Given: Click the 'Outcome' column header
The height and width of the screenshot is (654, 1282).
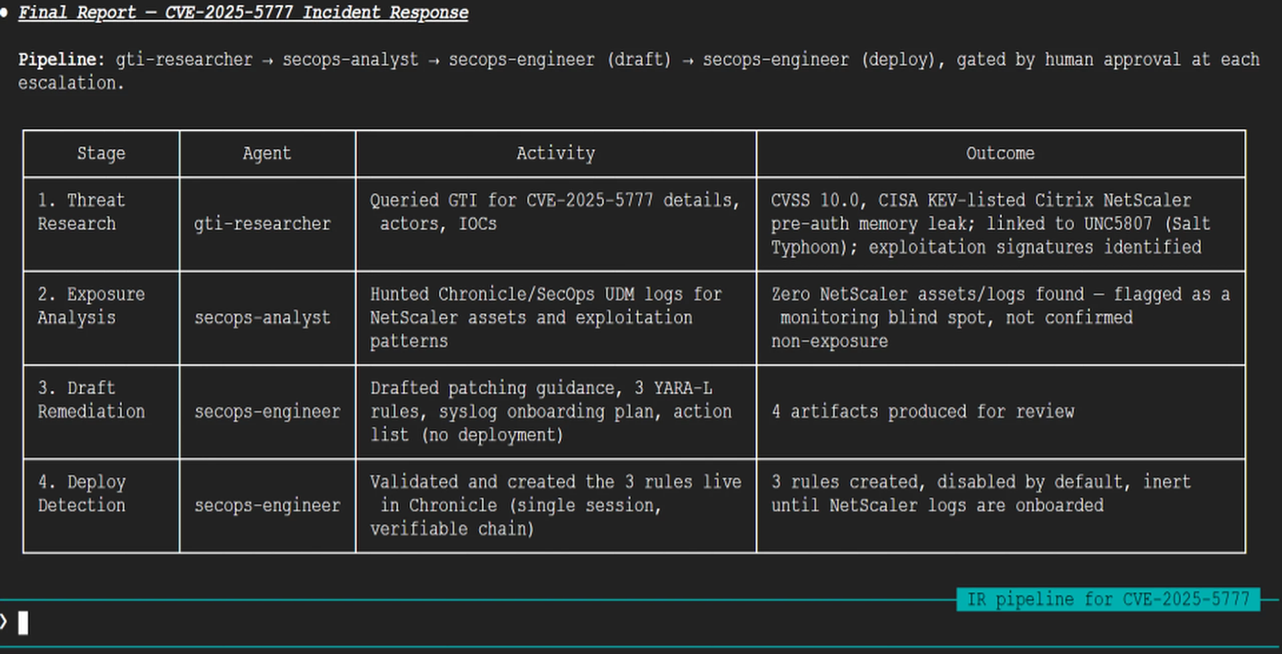Looking at the screenshot, I should tap(1000, 153).
